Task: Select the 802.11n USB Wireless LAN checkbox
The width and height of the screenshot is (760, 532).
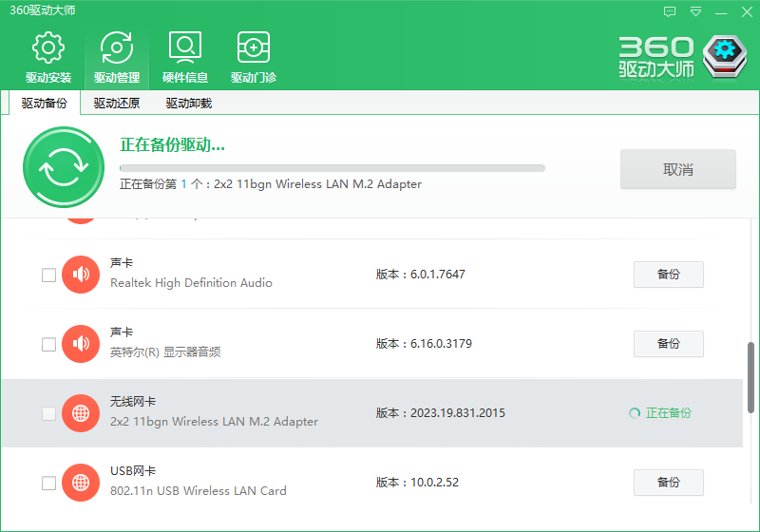Action: coord(48,484)
